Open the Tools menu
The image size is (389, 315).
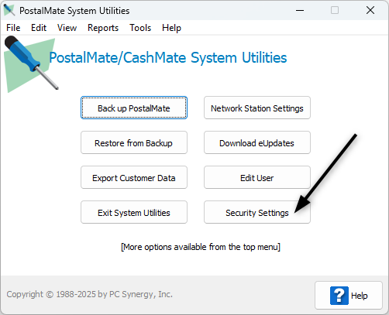[x=140, y=28]
